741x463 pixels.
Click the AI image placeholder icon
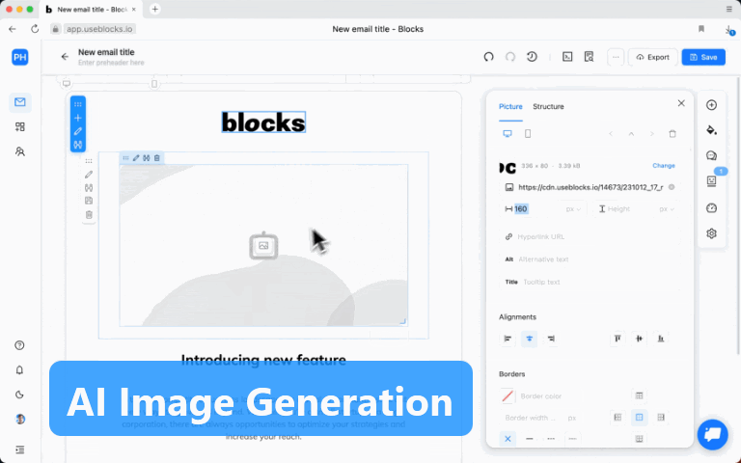[x=263, y=246]
